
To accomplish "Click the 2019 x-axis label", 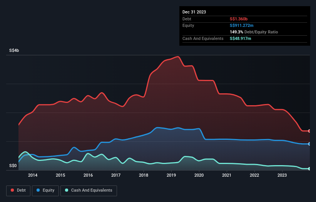I will point(171,175).
